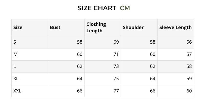Select the Bust column header
The width and height of the screenshot is (205, 106).
[55, 27]
